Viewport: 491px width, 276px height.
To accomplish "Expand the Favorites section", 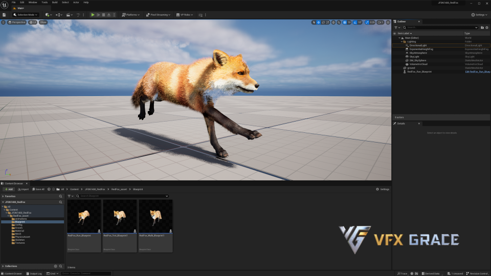I will click(3, 196).
